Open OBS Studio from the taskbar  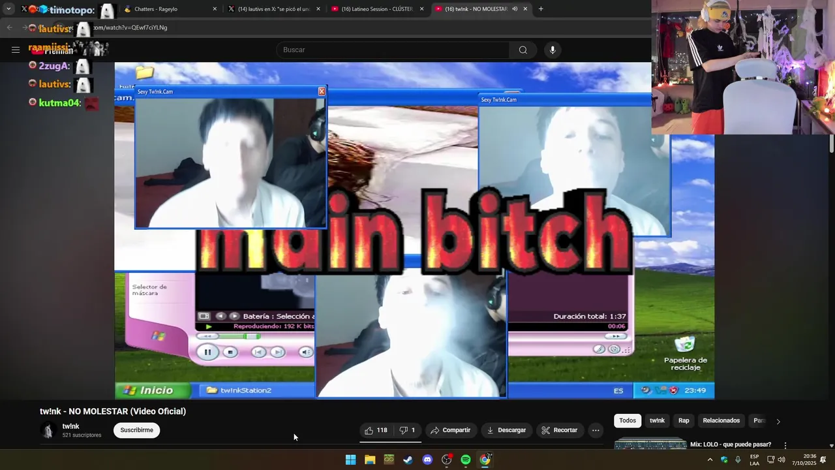click(446, 460)
